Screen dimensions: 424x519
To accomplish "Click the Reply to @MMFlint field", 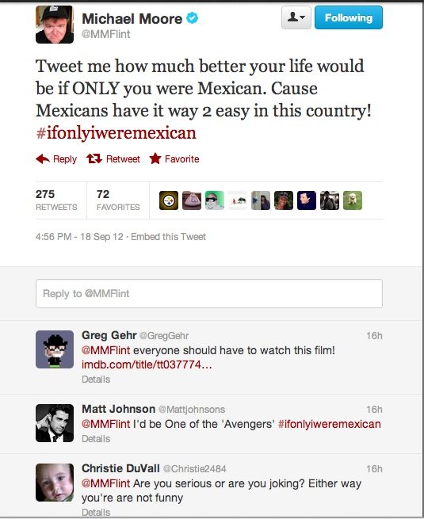I will coord(209,294).
